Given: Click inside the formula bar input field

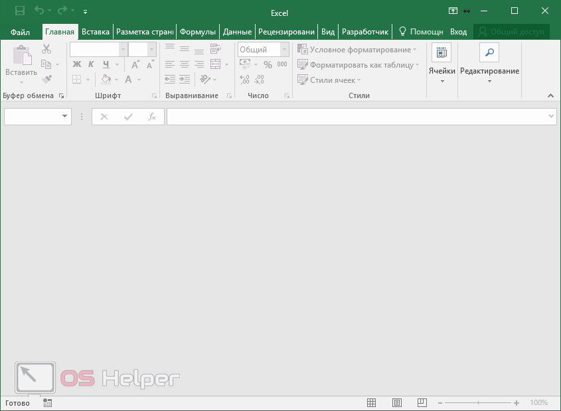Looking at the screenshot, I should 357,117.
